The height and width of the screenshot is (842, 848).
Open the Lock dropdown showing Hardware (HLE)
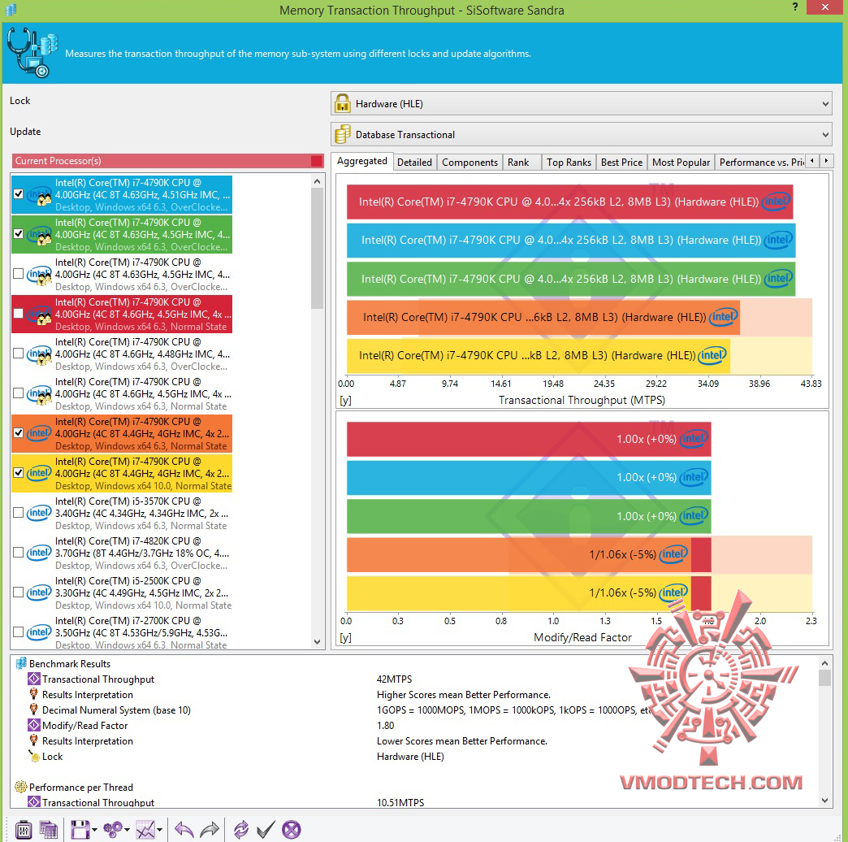pos(582,103)
